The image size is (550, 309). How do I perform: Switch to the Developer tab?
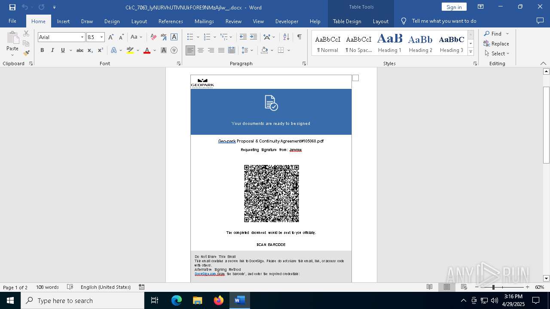click(287, 21)
